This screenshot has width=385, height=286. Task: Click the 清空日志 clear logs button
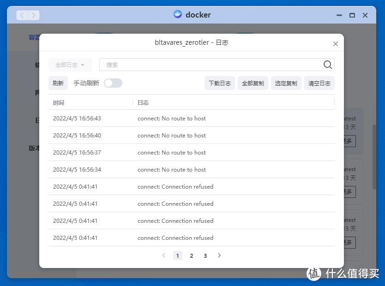click(x=319, y=83)
